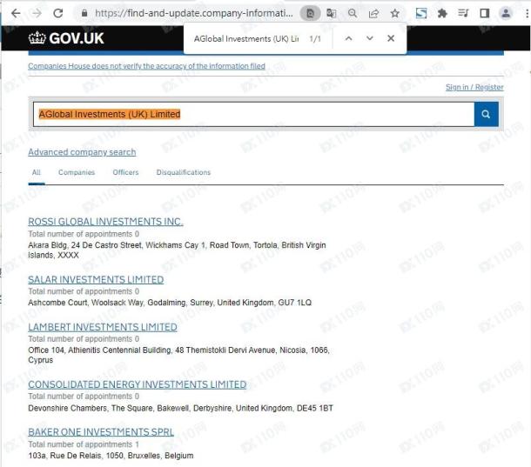531x467 pixels.
Task: Submit search with blue magnifier button
Action: pos(486,115)
